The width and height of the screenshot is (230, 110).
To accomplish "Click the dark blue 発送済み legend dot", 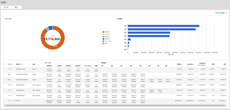I will coord(103,39).
